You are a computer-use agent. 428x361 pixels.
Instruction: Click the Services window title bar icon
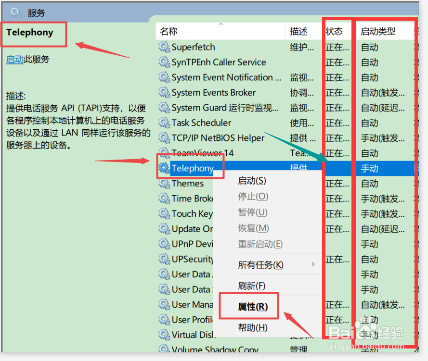pos(14,12)
